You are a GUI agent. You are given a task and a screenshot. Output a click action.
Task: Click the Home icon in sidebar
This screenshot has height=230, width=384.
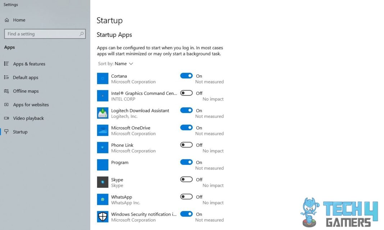click(7, 20)
